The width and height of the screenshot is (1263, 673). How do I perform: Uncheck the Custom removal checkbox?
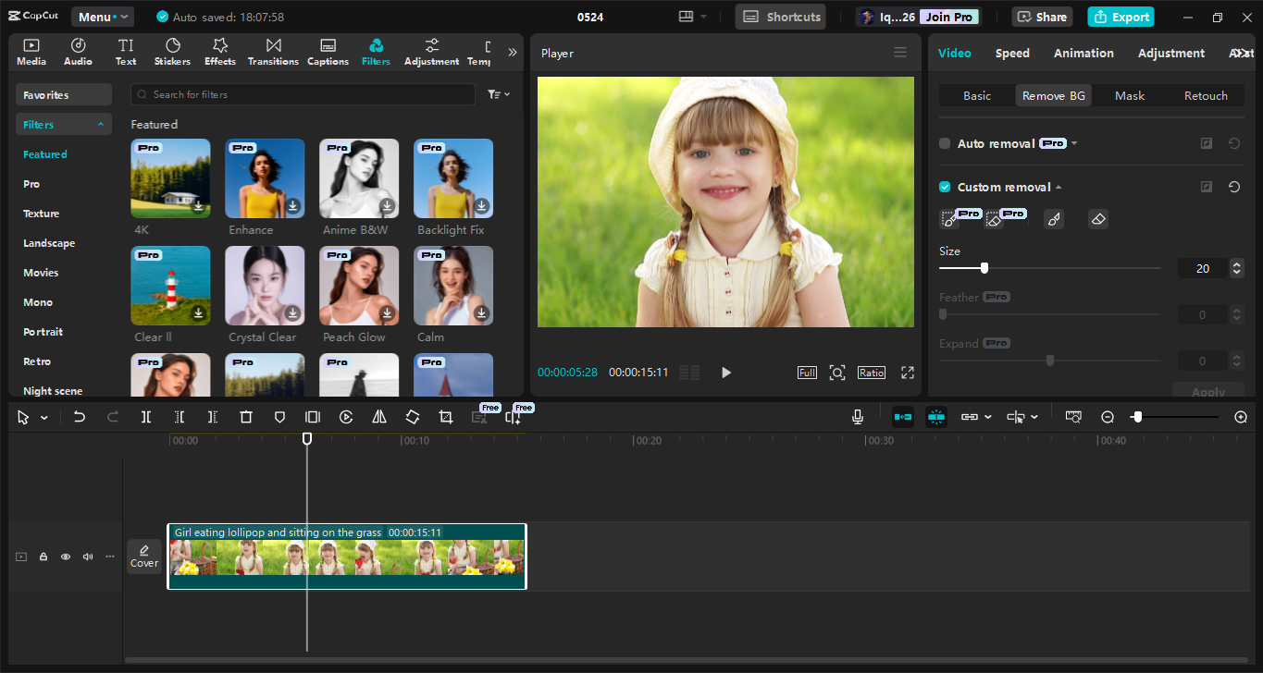click(945, 187)
